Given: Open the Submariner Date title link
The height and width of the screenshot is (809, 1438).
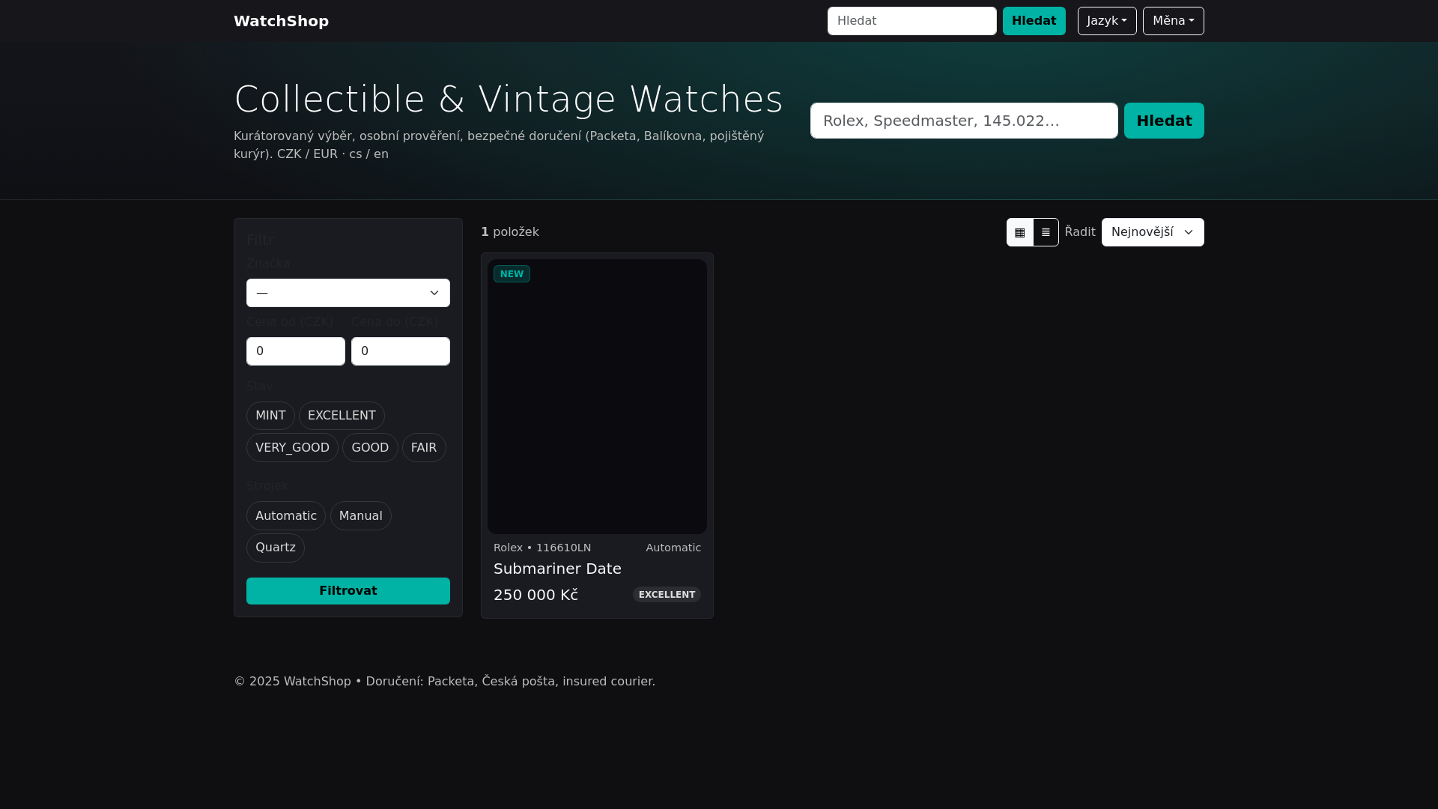Looking at the screenshot, I should pos(557,569).
